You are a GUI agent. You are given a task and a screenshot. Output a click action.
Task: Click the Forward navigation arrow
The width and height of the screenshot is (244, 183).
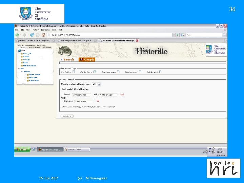24,35
